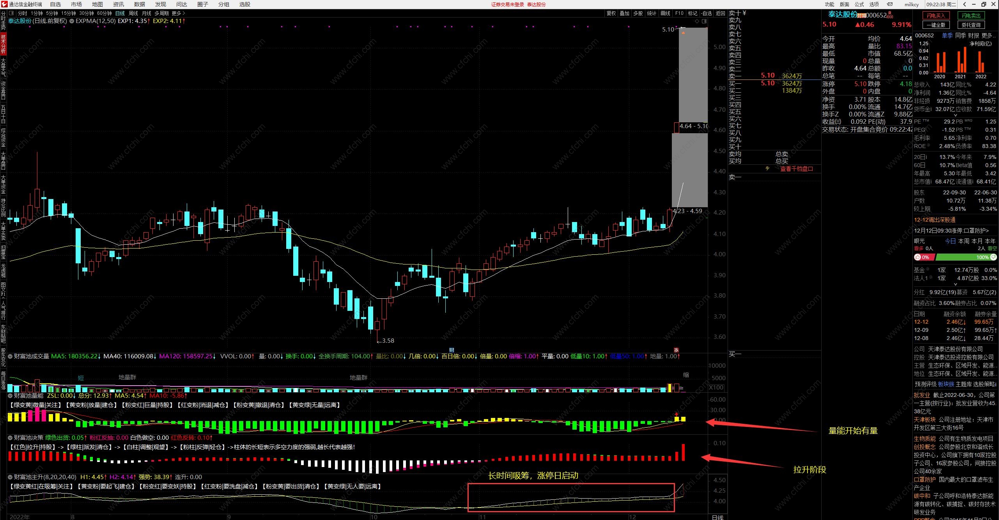Select the 日线 period option

(x=120, y=13)
